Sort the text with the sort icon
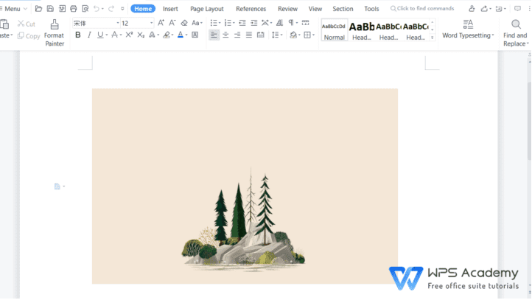Screen dimensions: 532x300 pos(279,23)
